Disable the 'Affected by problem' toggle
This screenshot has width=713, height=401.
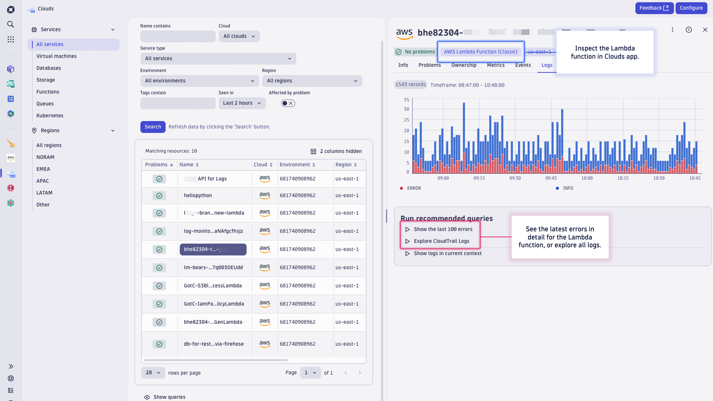coord(288,103)
